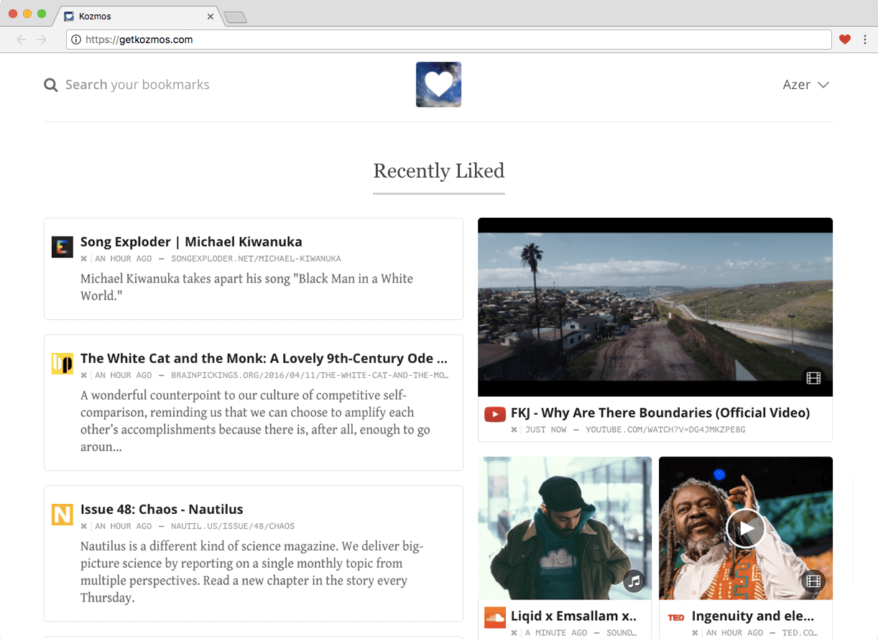Open the Liqid x Emsallam thumbnail image
Viewport: 878px width, 639px height.
click(565, 528)
